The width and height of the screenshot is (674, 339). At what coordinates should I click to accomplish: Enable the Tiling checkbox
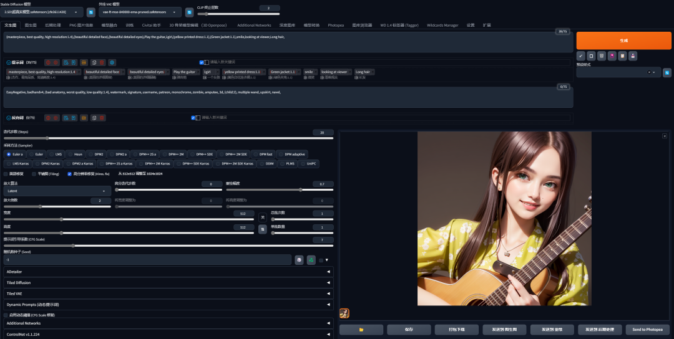tap(34, 174)
